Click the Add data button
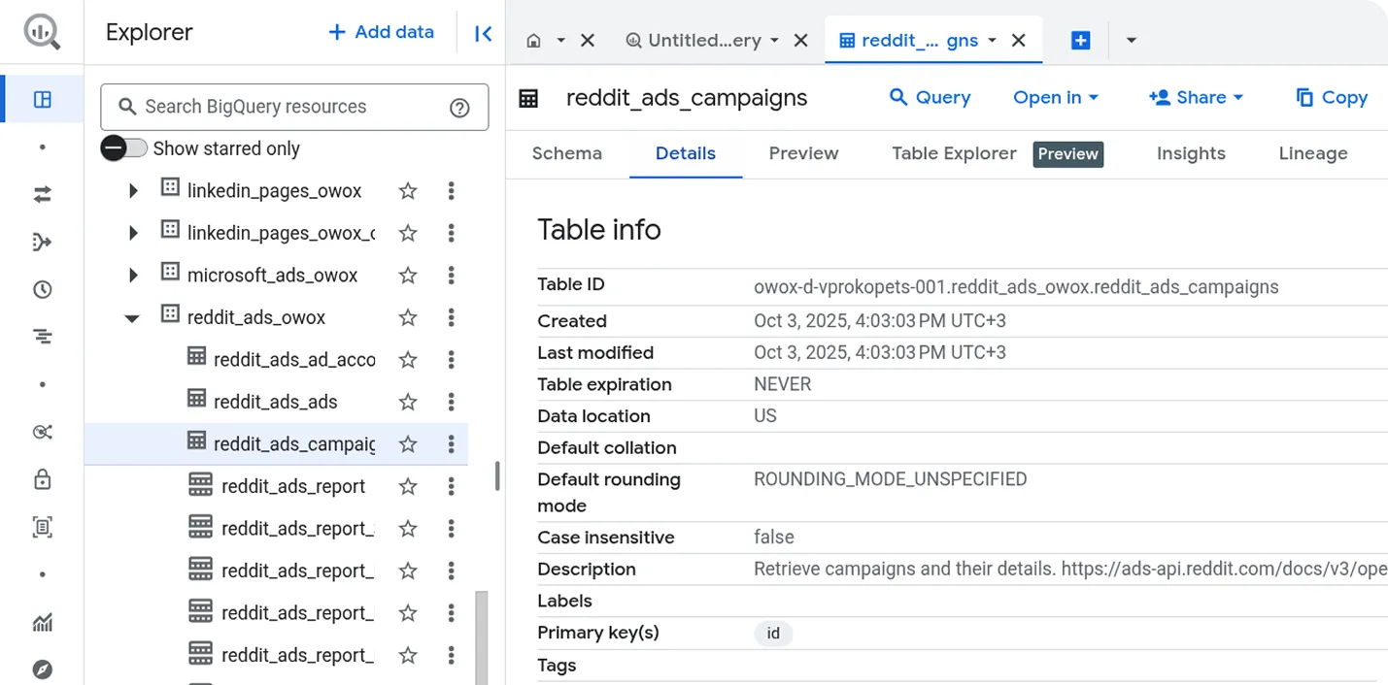The height and width of the screenshot is (685, 1388). (x=381, y=32)
